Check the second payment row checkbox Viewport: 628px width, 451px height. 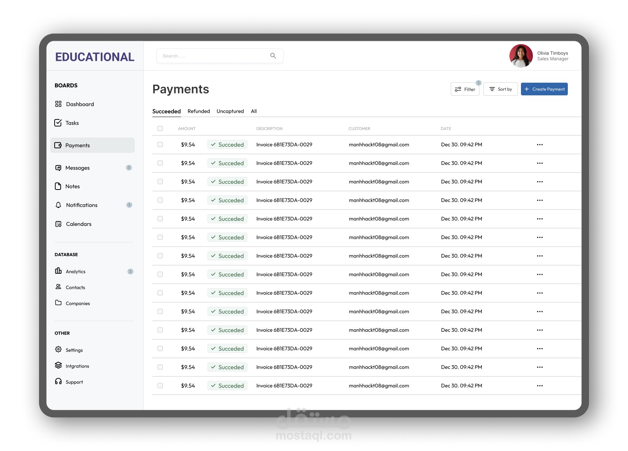click(160, 163)
